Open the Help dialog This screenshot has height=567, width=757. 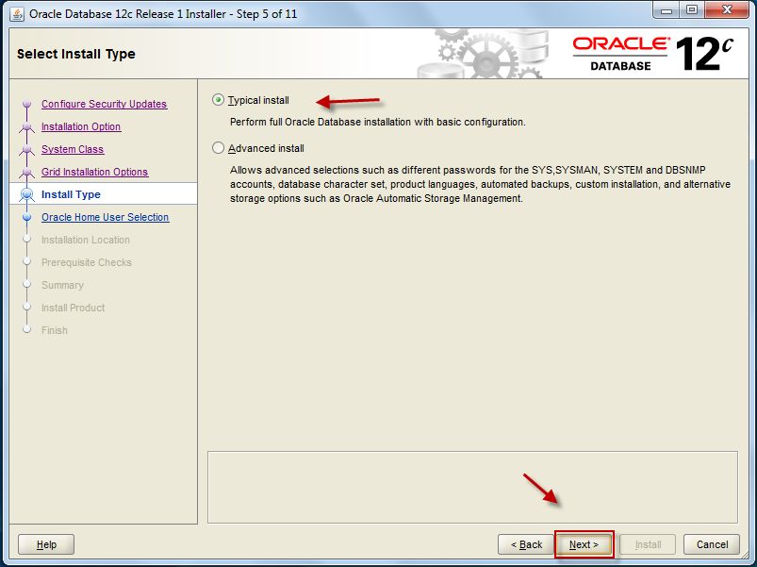(45, 544)
